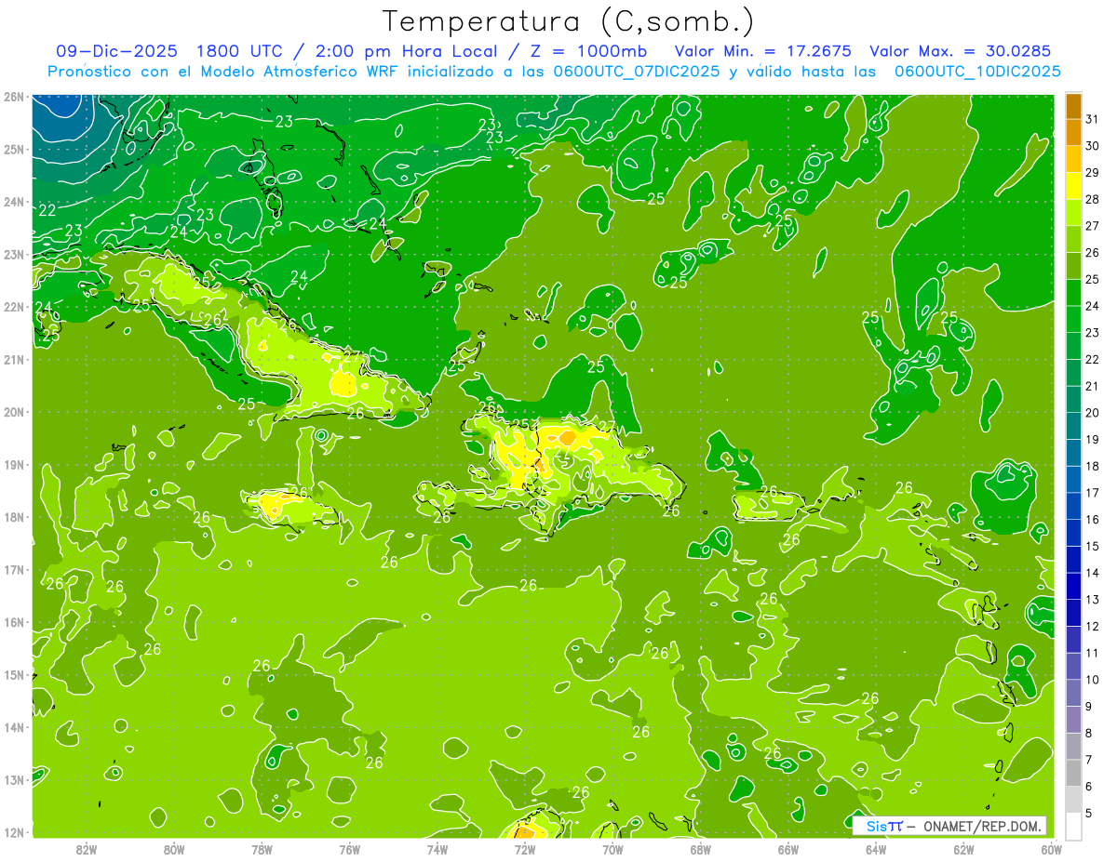Click the colorbar legend label "11"
The width and height of the screenshot is (1117, 862).
(x=1093, y=654)
